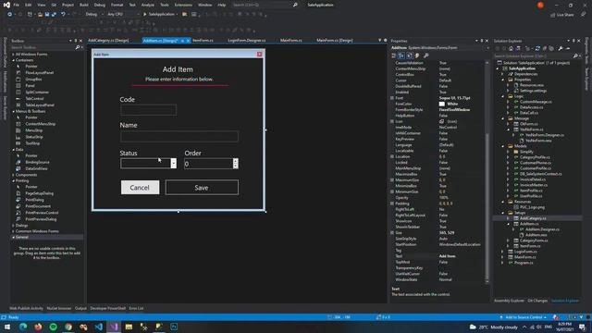Expand the Font property in Properties
The height and width of the screenshot is (333, 592).
(x=392, y=98)
